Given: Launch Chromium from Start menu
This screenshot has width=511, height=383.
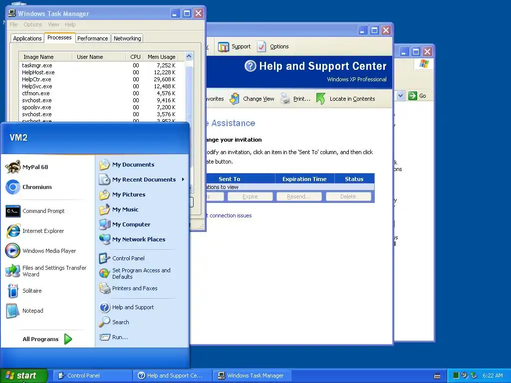Looking at the screenshot, I should (28, 187).
